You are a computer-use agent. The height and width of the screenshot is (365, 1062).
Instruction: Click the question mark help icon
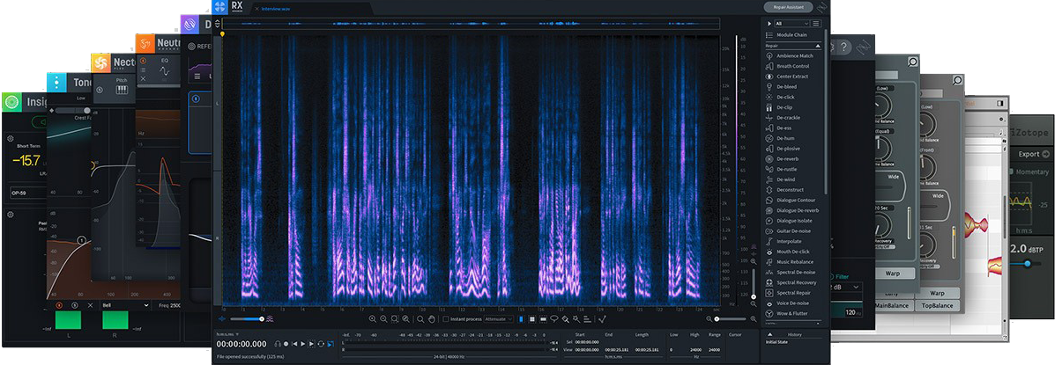pyautogui.click(x=843, y=47)
